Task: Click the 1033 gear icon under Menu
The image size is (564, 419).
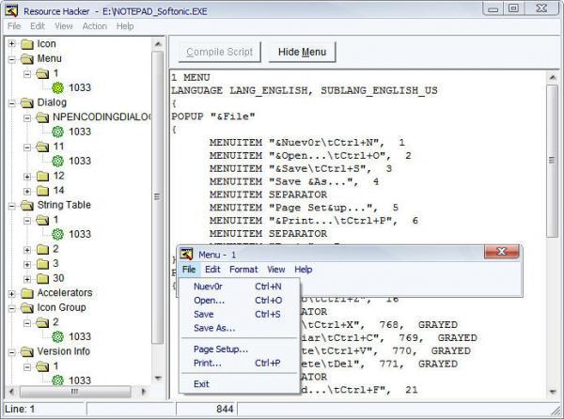Action: tap(57, 87)
